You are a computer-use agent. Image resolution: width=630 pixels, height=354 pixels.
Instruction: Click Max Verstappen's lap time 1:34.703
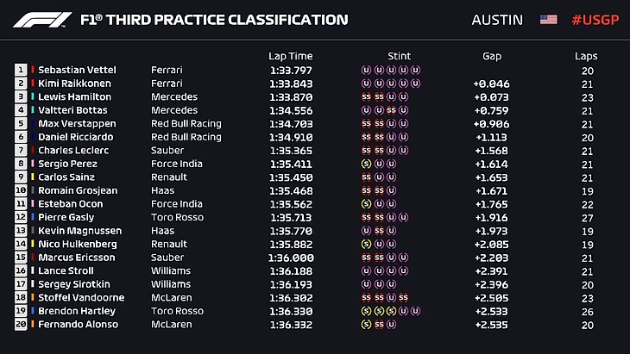point(288,123)
